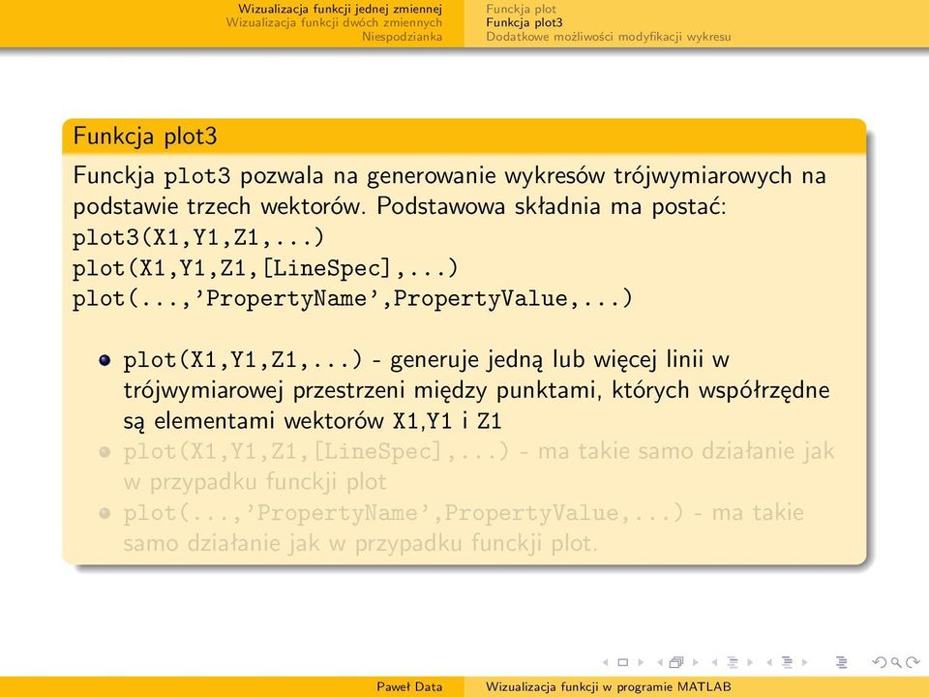Jump to next frame arrow

[695, 662]
